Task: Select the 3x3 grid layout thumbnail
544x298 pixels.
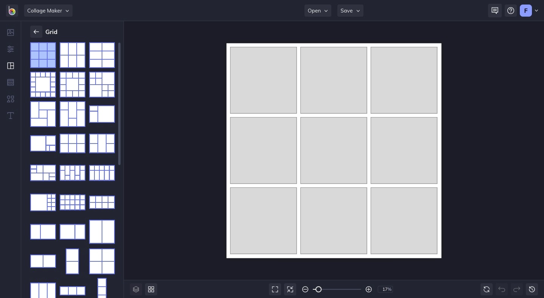Action: click(x=43, y=55)
